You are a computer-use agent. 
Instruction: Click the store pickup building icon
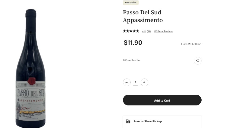pyautogui.click(x=128, y=121)
